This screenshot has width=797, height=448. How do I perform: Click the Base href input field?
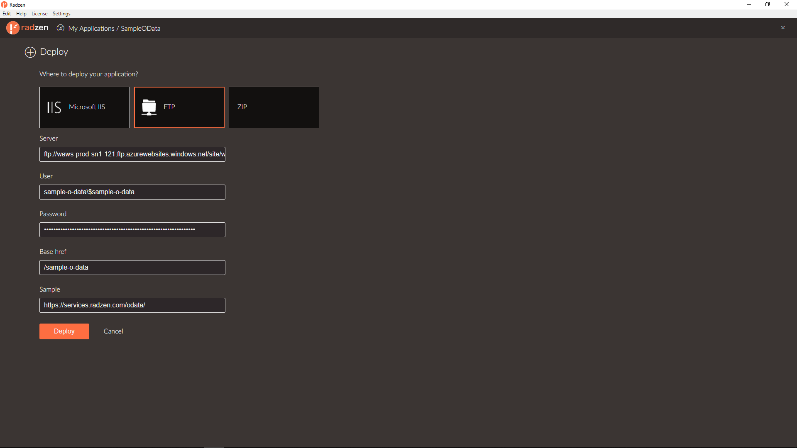tap(132, 268)
